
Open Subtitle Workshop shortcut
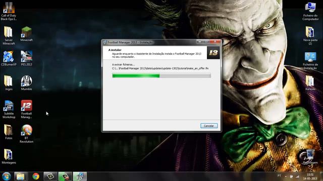tap(9, 110)
